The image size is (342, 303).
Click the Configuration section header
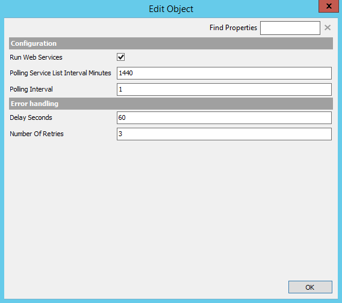point(171,43)
